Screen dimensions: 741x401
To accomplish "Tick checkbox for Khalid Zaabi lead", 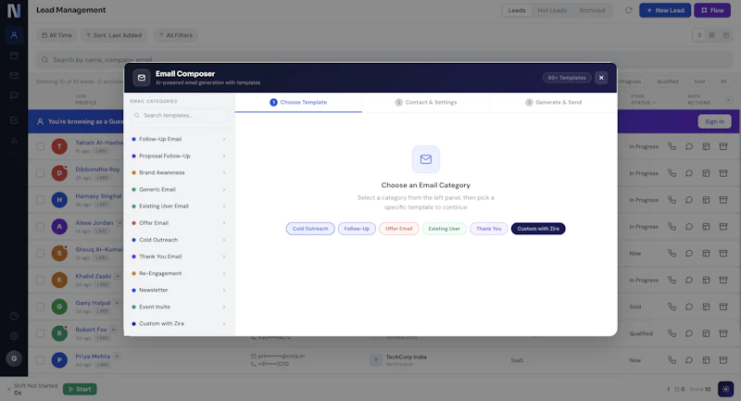I will coord(40,280).
